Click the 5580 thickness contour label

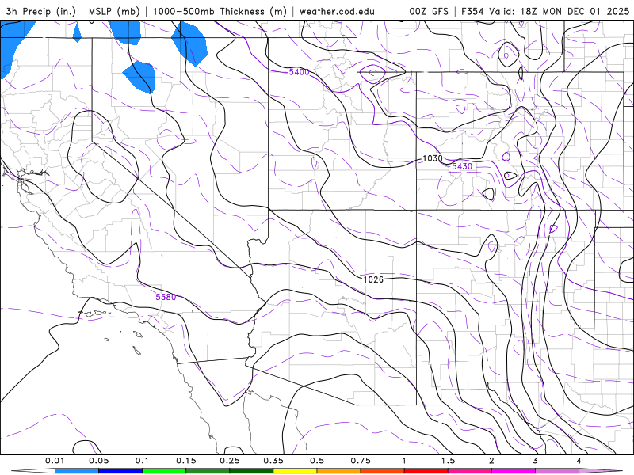click(x=166, y=297)
